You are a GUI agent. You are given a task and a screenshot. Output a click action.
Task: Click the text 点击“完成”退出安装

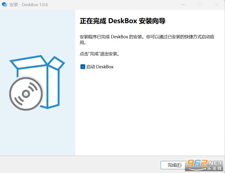click(x=99, y=54)
